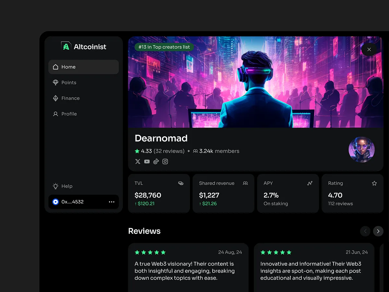Image resolution: width=389 pixels, height=292 pixels.
Task: Click the five-star rating on the August review
Action: [x=150, y=252]
